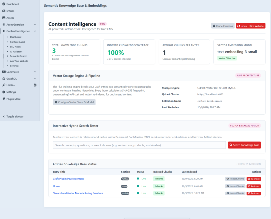This screenshot has height=219, width=271.
Task: Click the Vector DB Active badge
Action: pyautogui.click(x=227, y=58)
